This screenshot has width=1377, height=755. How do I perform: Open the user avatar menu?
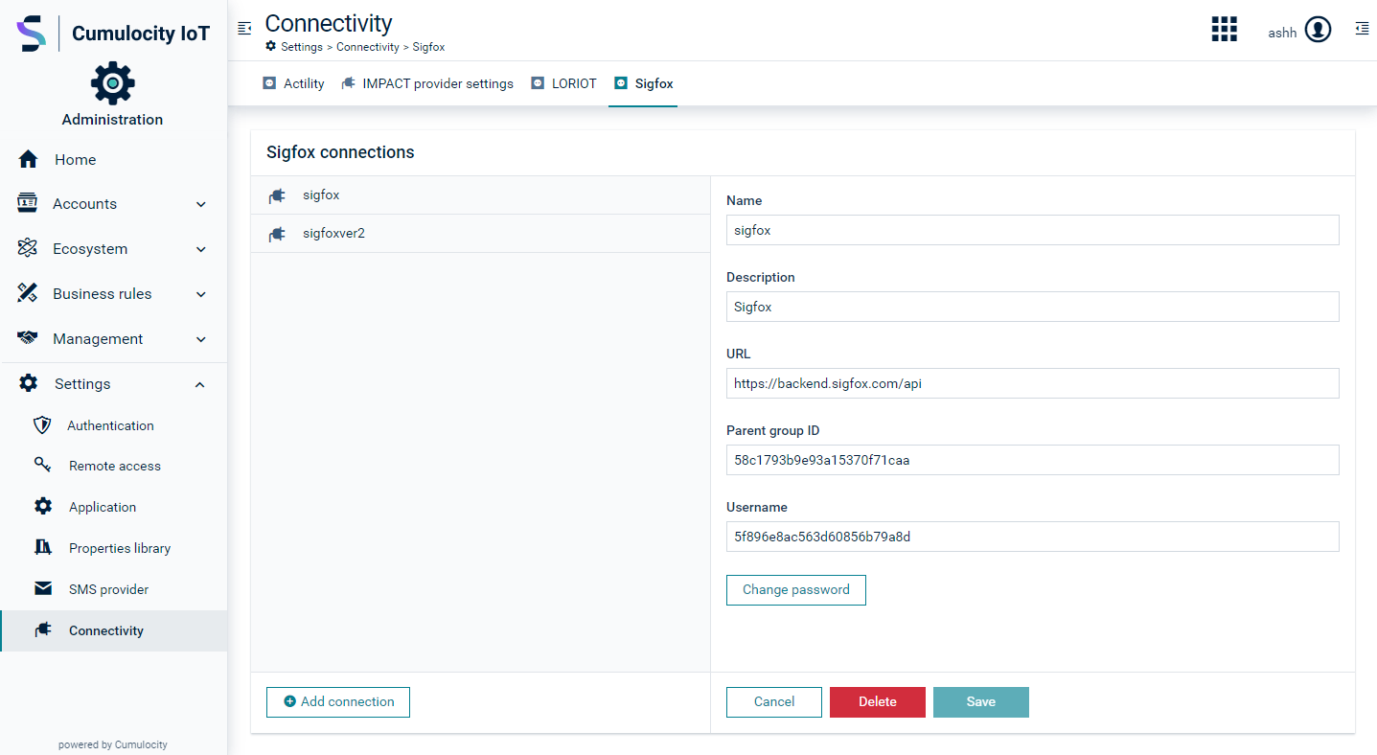pyautogui.click(x=1319, y=31)
